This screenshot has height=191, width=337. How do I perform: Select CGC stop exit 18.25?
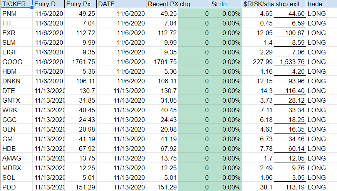(290, 120)
